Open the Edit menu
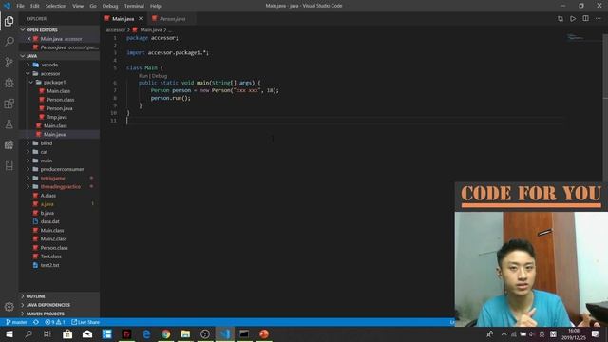Screen dimensions: 608x342 tap(35, 6)
